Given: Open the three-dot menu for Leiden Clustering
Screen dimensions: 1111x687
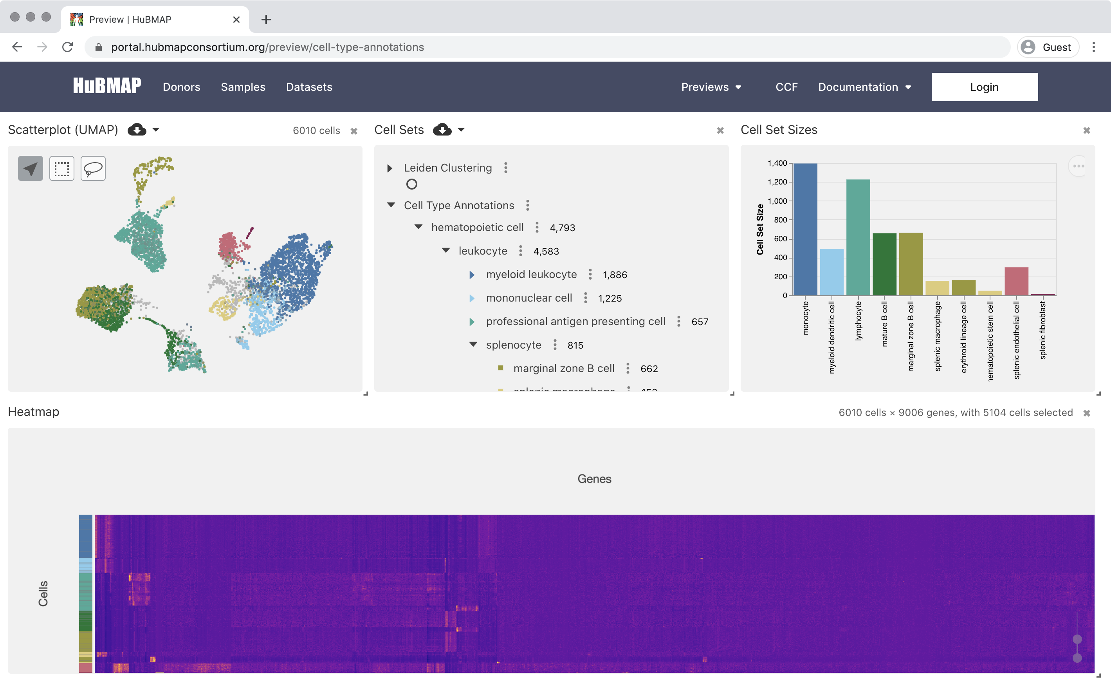Looking at the screenshot, I should 505,168.
